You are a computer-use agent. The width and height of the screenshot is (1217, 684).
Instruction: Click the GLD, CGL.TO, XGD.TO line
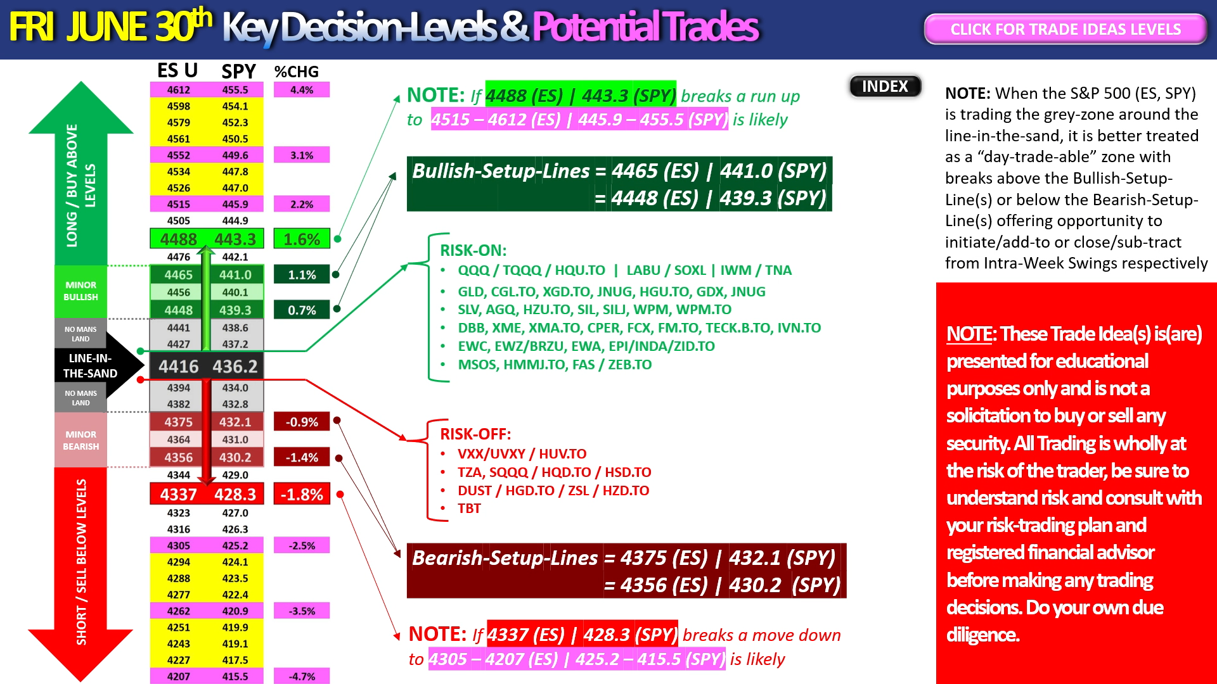click(612, 292)
